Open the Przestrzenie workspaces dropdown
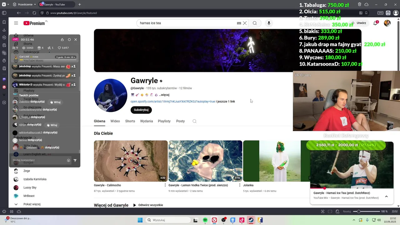 (24, 4)
